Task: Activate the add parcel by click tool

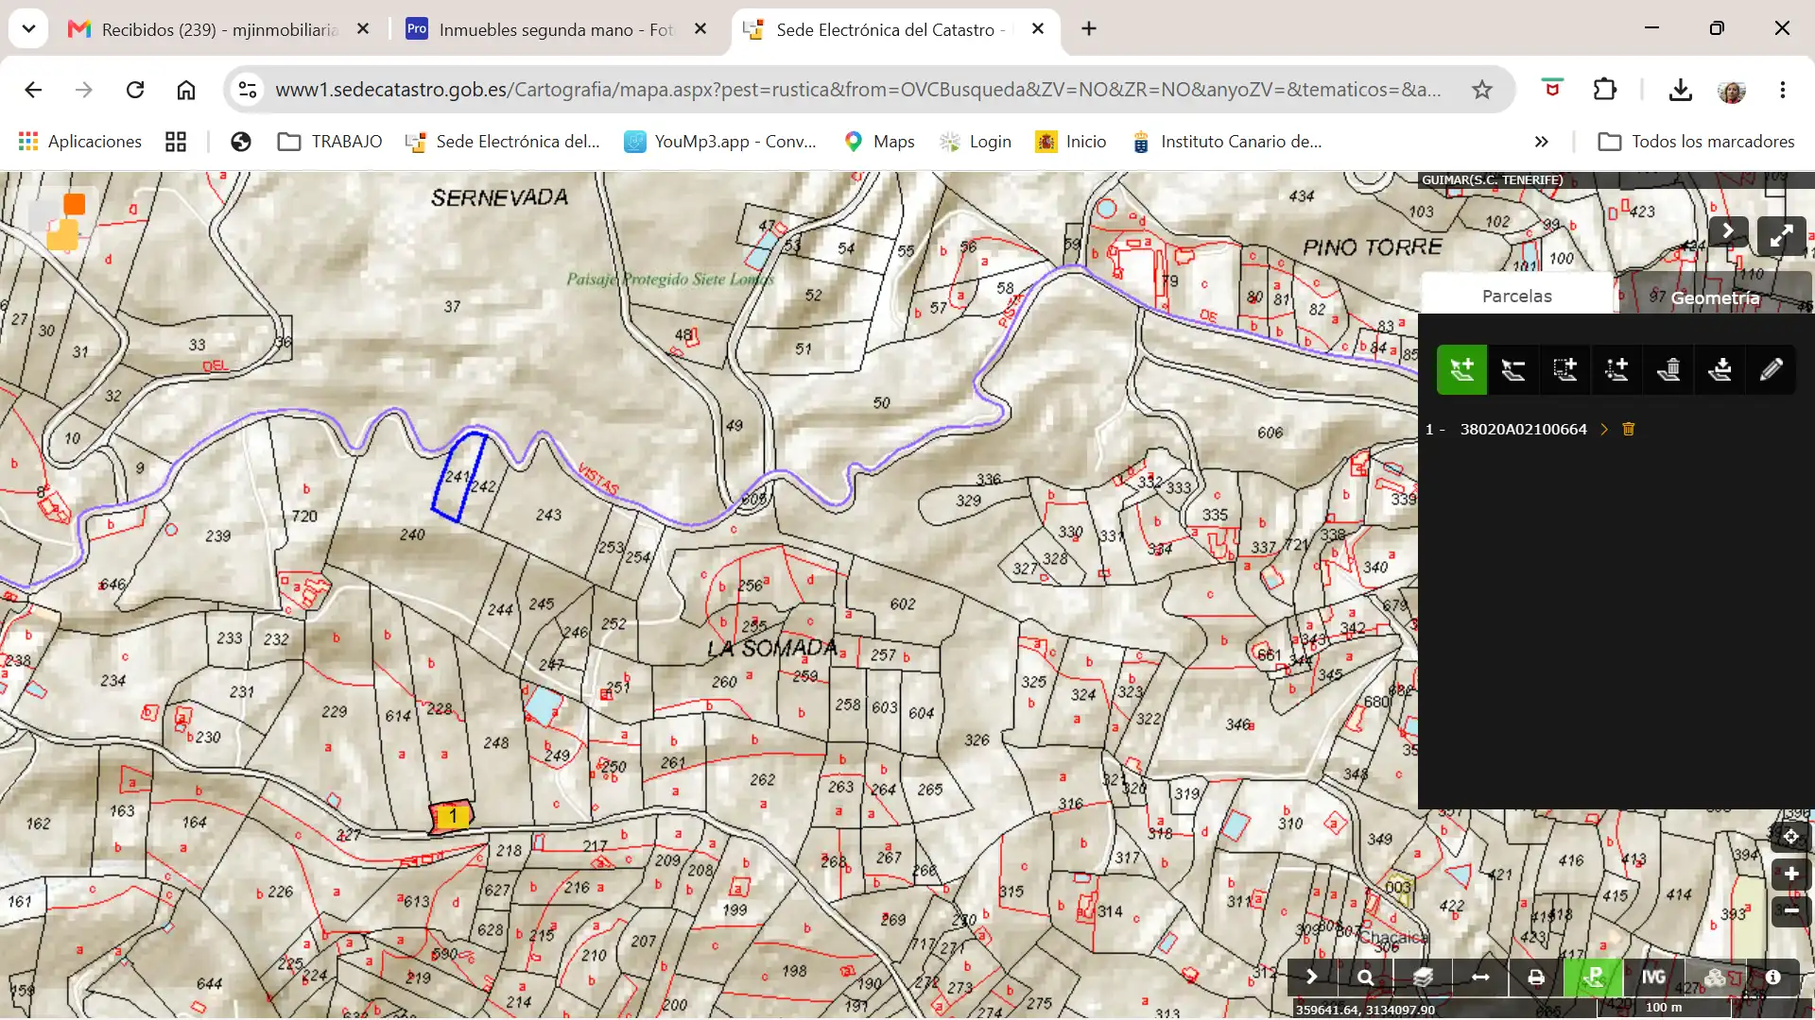Action: 1461,369
